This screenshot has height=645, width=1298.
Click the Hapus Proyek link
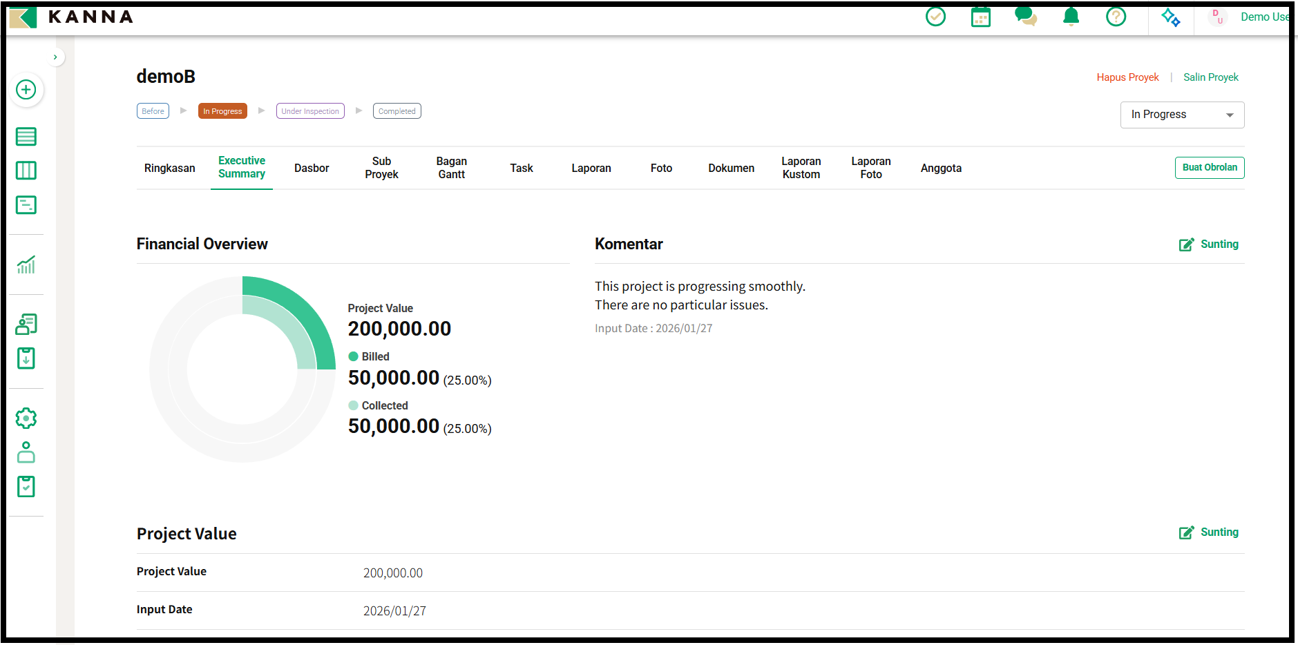pyautogui.click(x=1127, y=77)
